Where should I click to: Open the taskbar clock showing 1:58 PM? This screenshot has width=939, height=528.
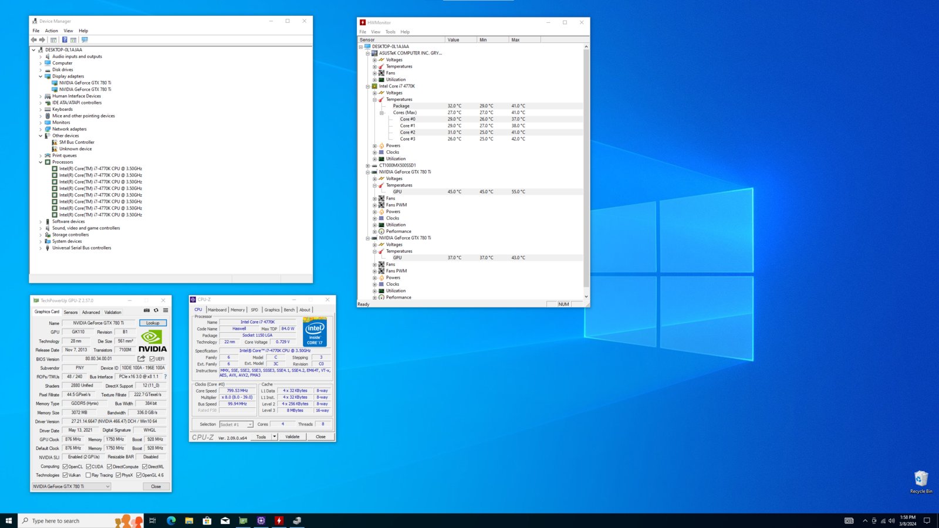pos(907,520)
